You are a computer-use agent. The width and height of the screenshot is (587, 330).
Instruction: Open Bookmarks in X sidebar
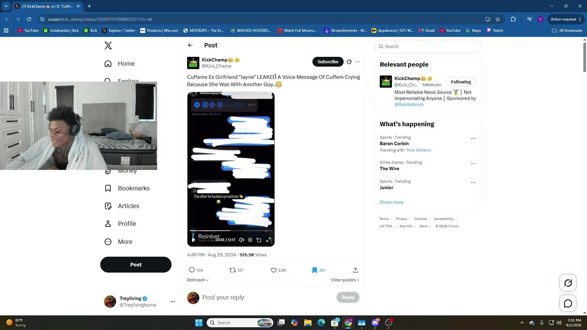point(127,188)
